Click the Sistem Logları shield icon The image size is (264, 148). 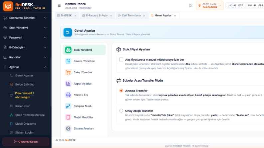click(11, 132)
